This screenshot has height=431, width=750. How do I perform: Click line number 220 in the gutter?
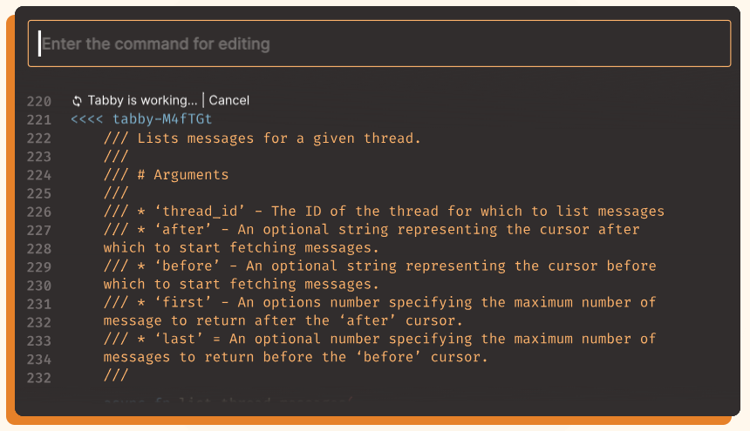pos(39,101)
